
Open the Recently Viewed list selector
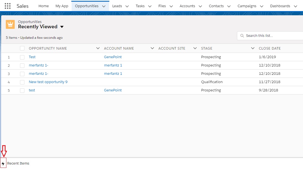pos(61,27)
